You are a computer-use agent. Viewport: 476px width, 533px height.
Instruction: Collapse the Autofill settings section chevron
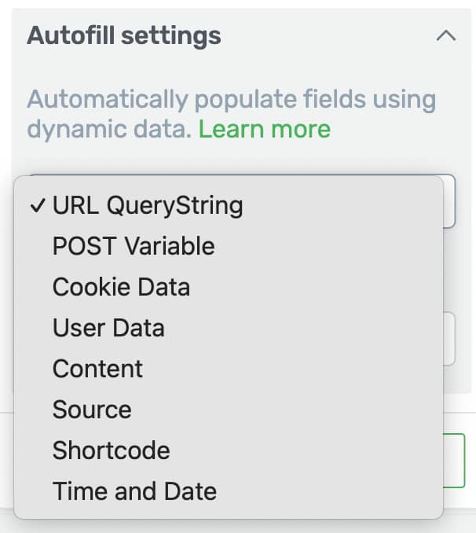pos(446,35)
